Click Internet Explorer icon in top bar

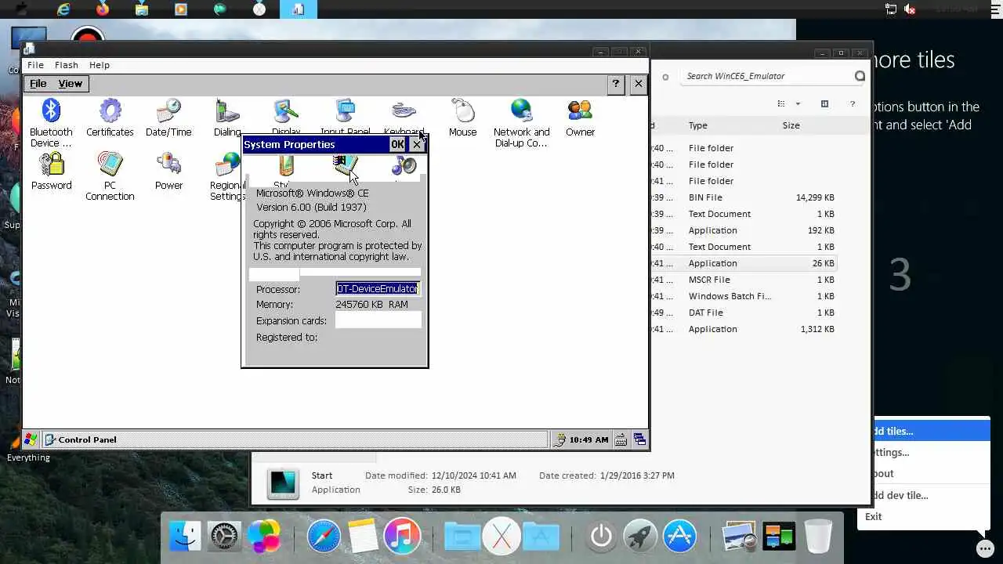pos(63,9)
